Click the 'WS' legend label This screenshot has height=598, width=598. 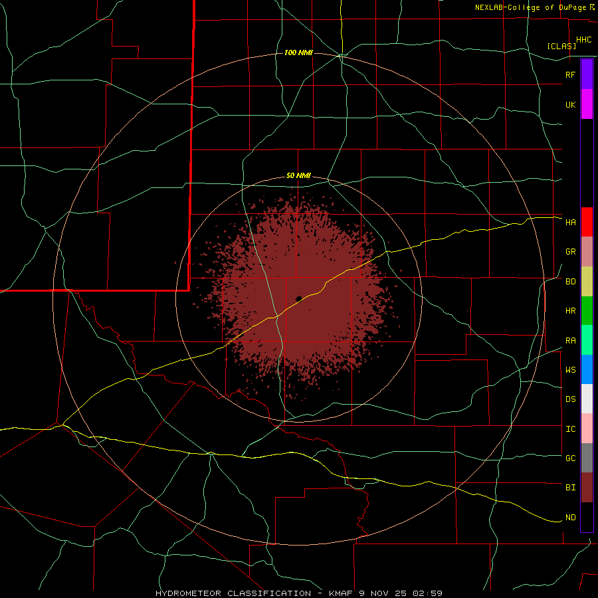(x=570, y=370)
